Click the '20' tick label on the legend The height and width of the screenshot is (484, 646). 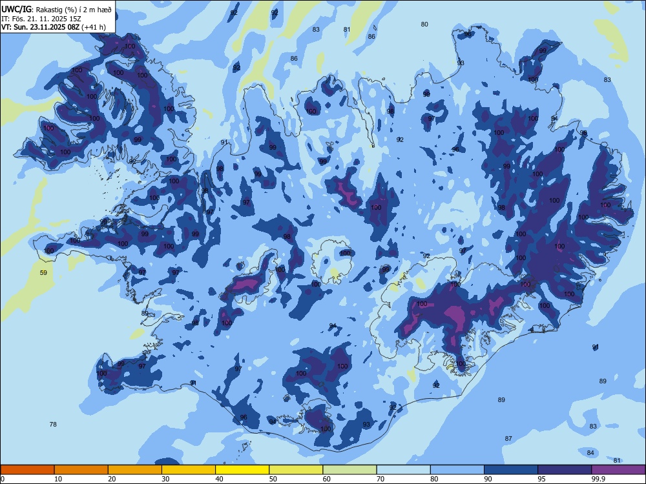[x=112, y=479]
